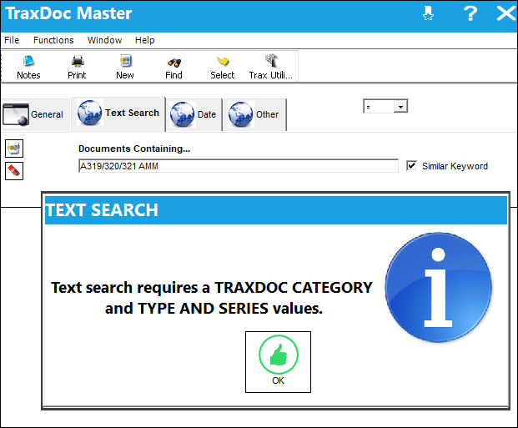Screen dimensions: 518x428
Task: Click the Documents Containing... label
Action: click(x=134, y=149)
